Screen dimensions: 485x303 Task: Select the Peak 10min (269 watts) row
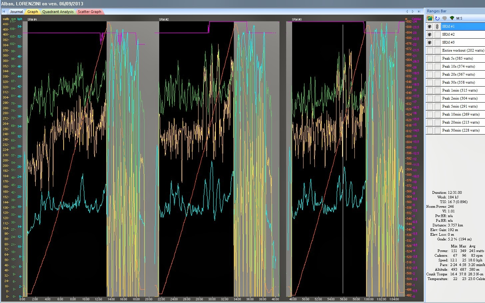click(455, 114)
